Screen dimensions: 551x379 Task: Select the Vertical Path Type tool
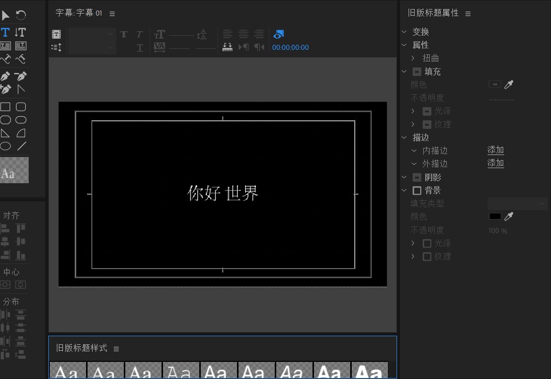[x=21, y=59]
